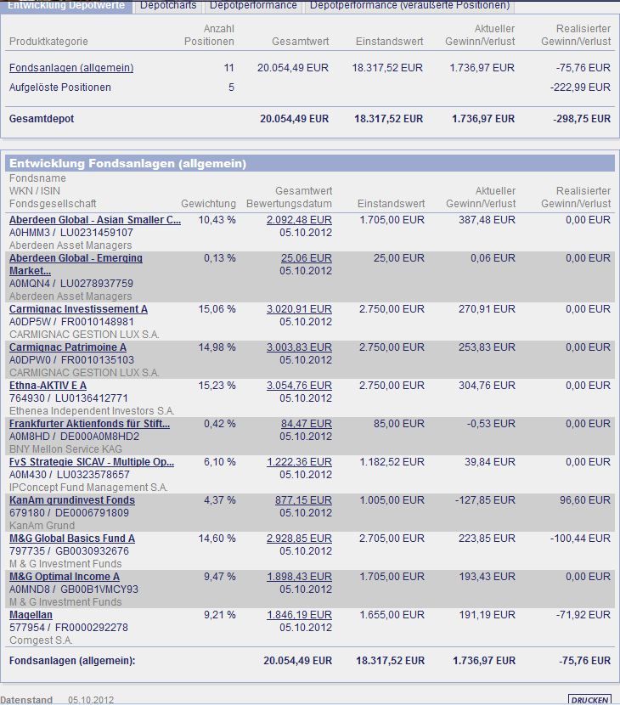620x705 pixels.
Task: Click the Entwicklung Depotwerte tab
Action: tap(66, 6)
